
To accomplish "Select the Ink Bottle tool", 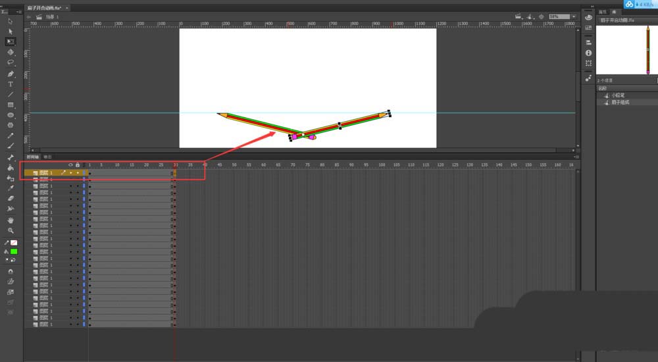I will [x=11, y=178].
